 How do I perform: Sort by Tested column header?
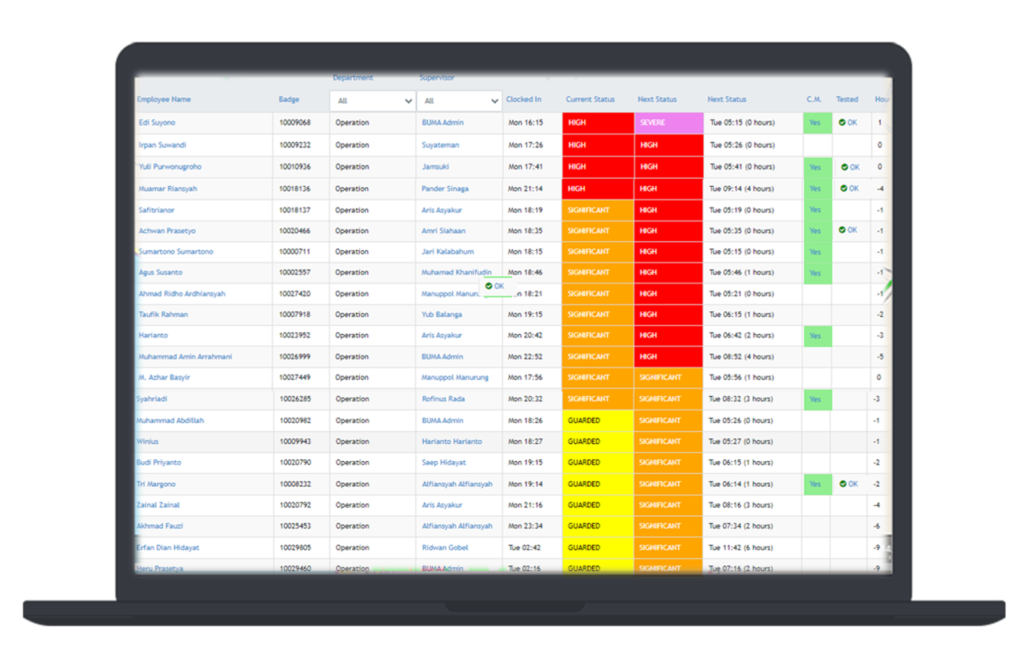(x=847, y=99)
